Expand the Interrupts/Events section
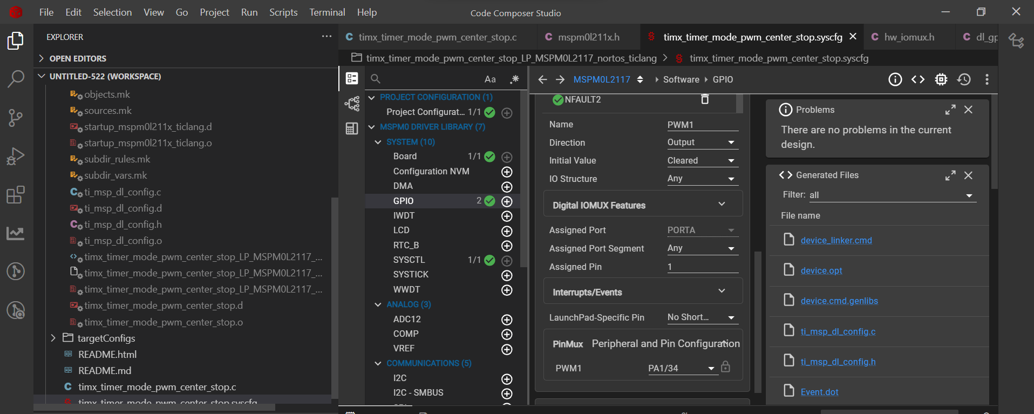This screenshot has height=414, width=1034. click(643, 292)
